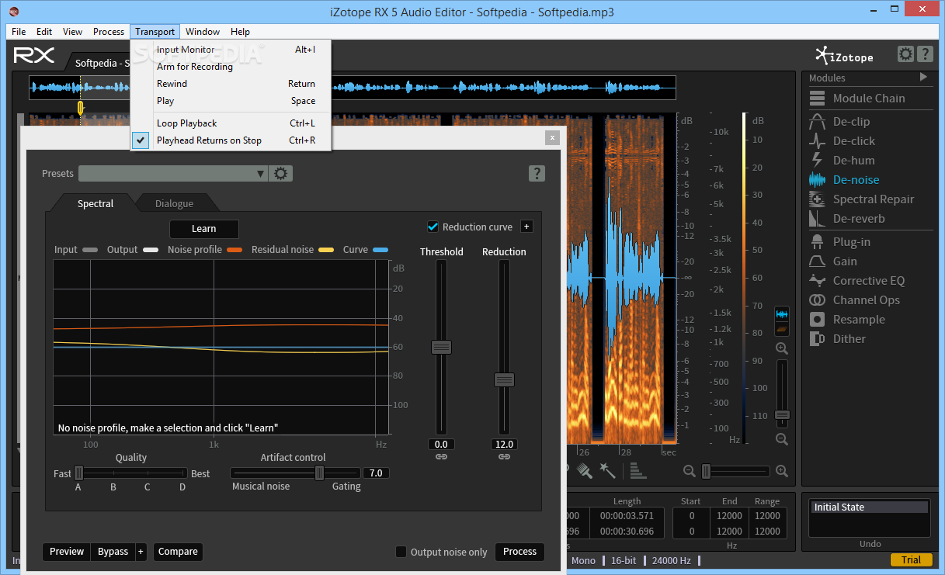Select the De-noise module
The image size is (945, 575).
[843, 180]
